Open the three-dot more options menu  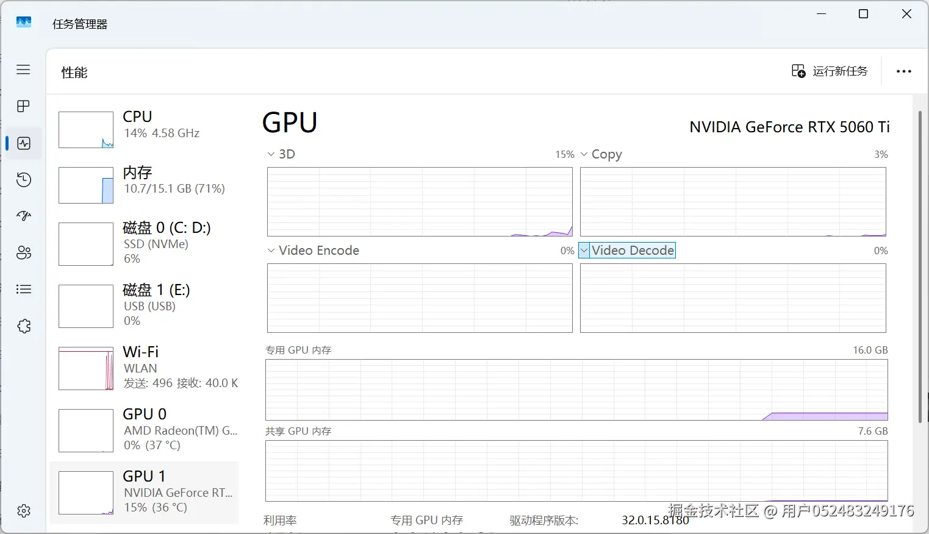coord(904,71)
